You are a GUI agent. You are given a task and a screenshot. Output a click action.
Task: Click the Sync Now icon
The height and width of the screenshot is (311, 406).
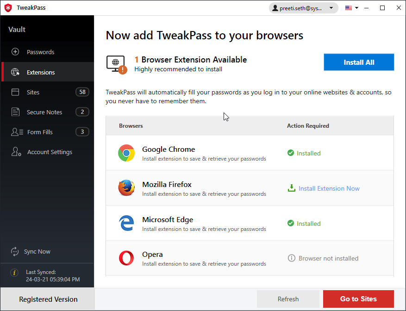pos(14,251)
